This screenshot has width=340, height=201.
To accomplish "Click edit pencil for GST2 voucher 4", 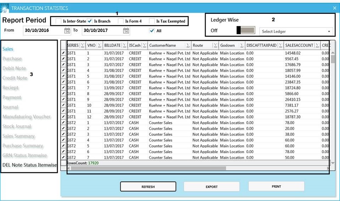I will (63, 140).
